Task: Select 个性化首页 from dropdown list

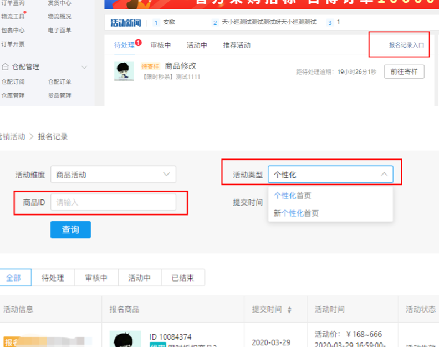Action: 293,196
